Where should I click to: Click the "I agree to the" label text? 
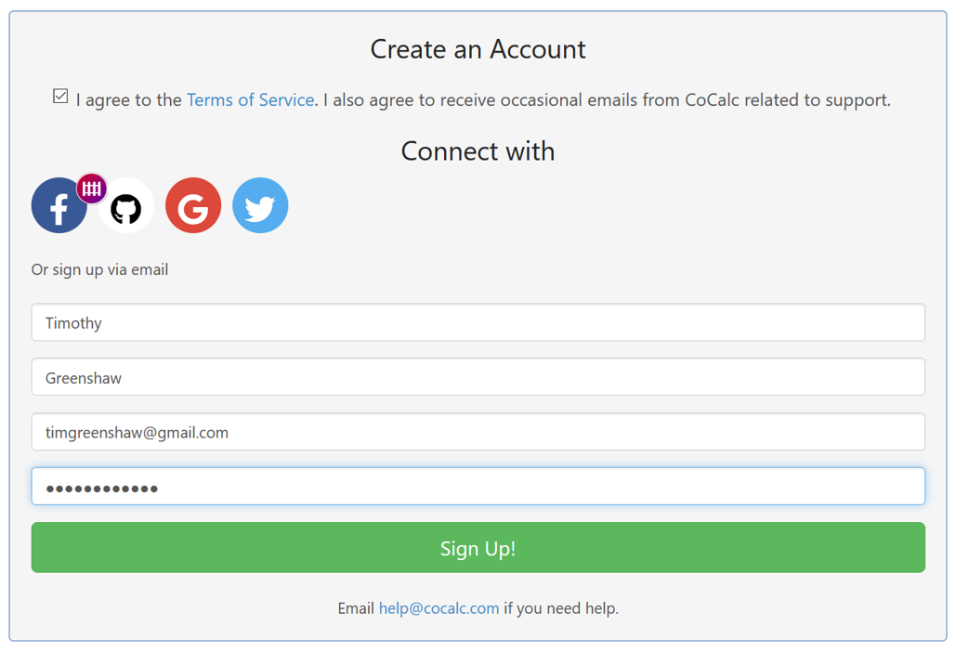click(x=129, y=99)
